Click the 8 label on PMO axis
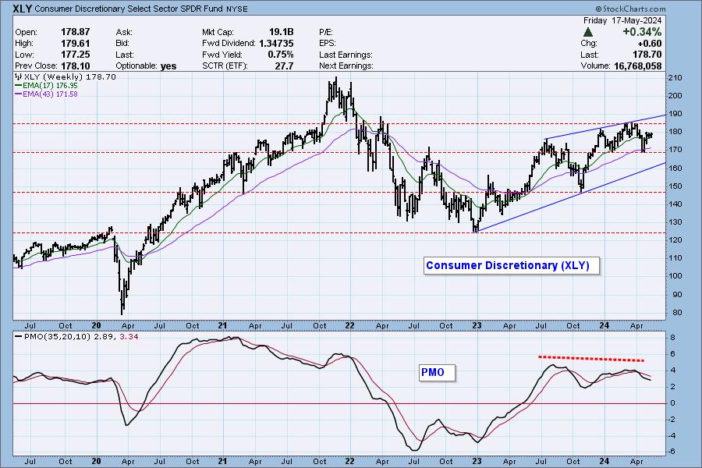The width and height of the screenshot is (702, 468). click(672, 337)
